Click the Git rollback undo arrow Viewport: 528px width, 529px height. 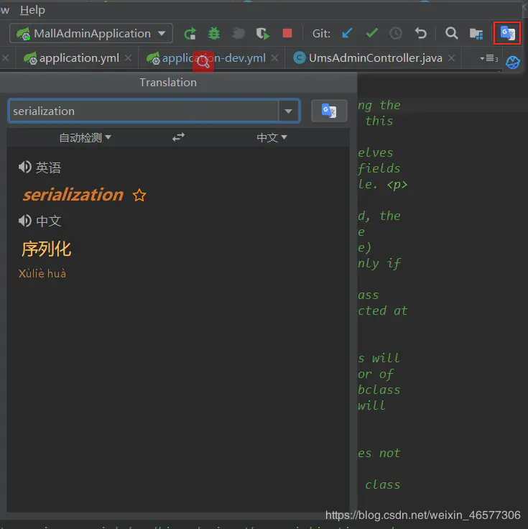coord(420,33)
